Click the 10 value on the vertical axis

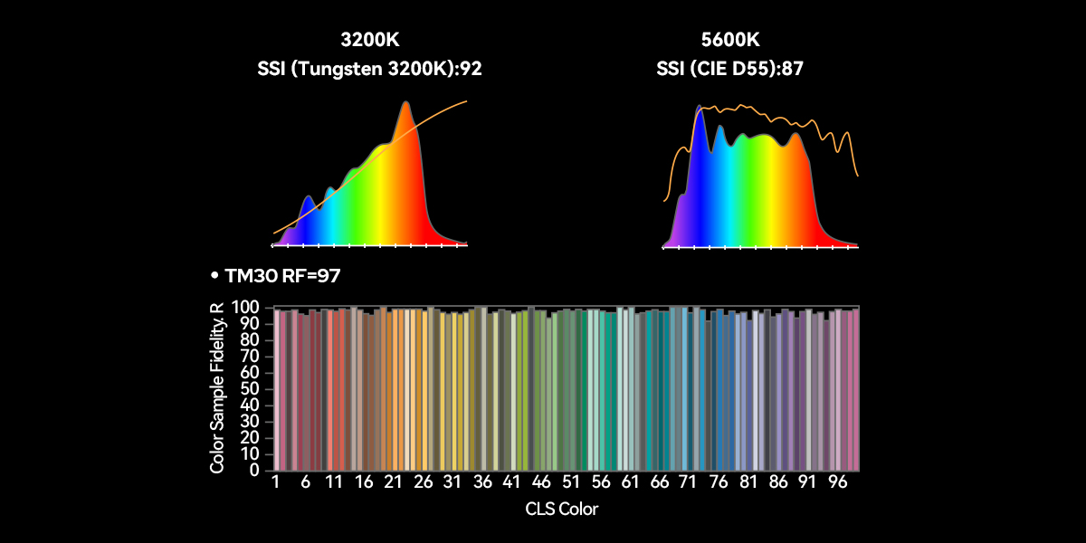(x=250, y=454)
